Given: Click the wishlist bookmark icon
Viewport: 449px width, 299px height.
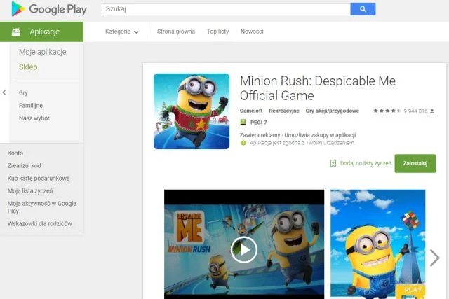Looking at the screenshot, I should click(333, 163).
